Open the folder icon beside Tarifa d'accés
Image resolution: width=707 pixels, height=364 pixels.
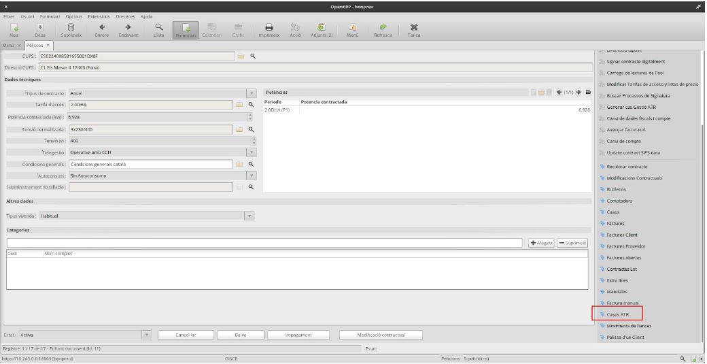[240, 105]
